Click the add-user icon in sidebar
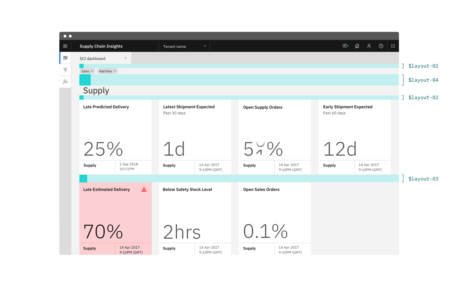This screenshot has width=466, height=289. point(65,82)
